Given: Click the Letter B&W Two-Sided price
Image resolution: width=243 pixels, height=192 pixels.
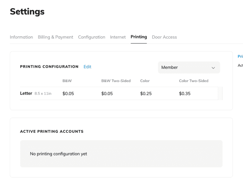Looking at the screenshot, I should tap(107, 93).
